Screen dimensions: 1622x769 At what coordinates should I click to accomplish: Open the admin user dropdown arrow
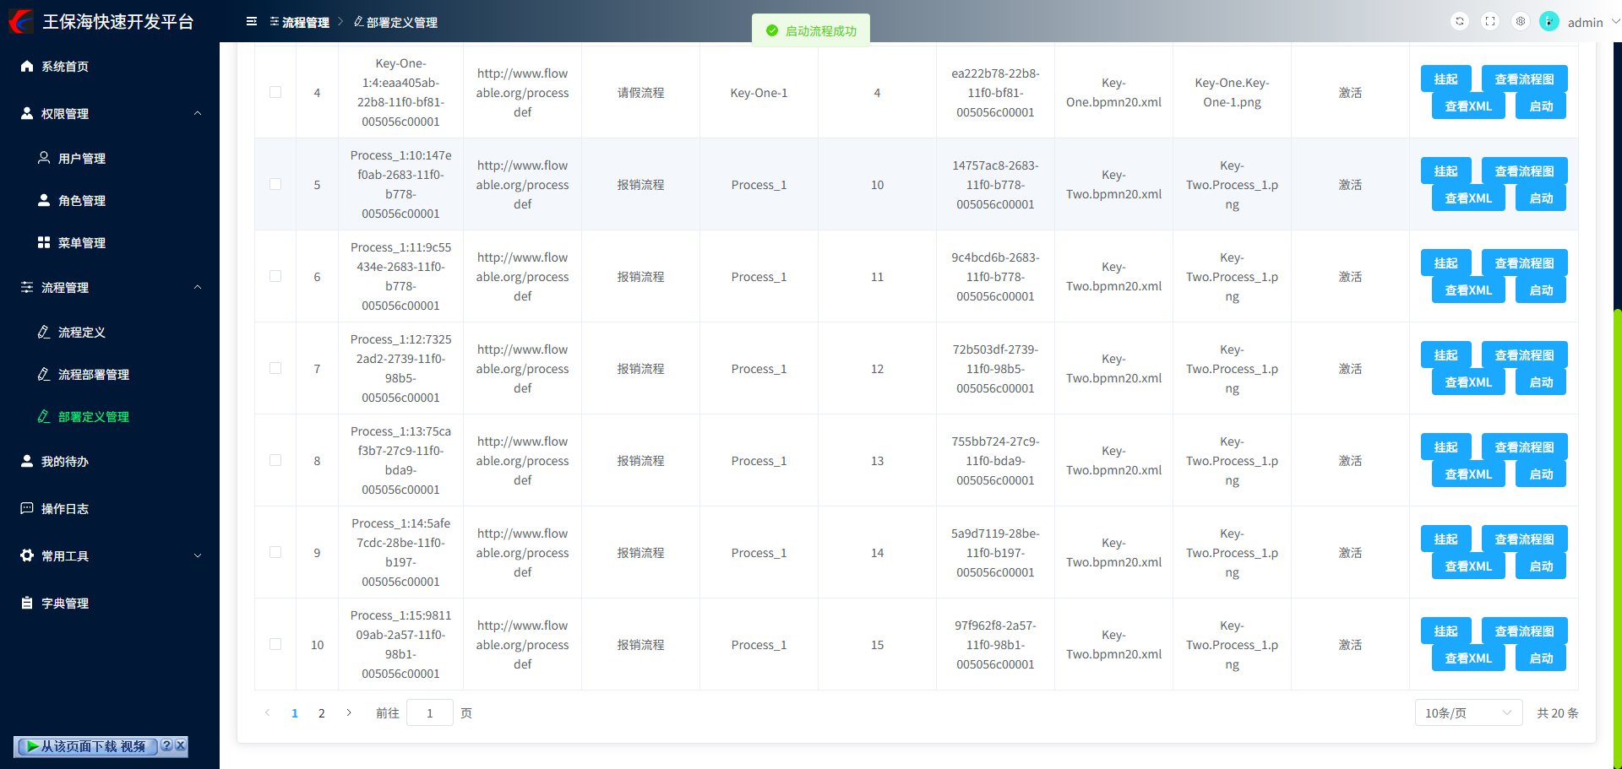pyautogui.click(x=1616, y=22)
